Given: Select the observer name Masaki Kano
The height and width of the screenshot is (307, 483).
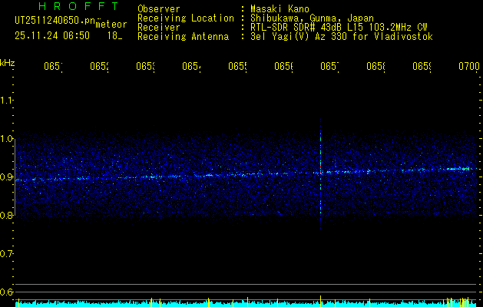Looking at the screenshot, I should (x=280, y=9).
